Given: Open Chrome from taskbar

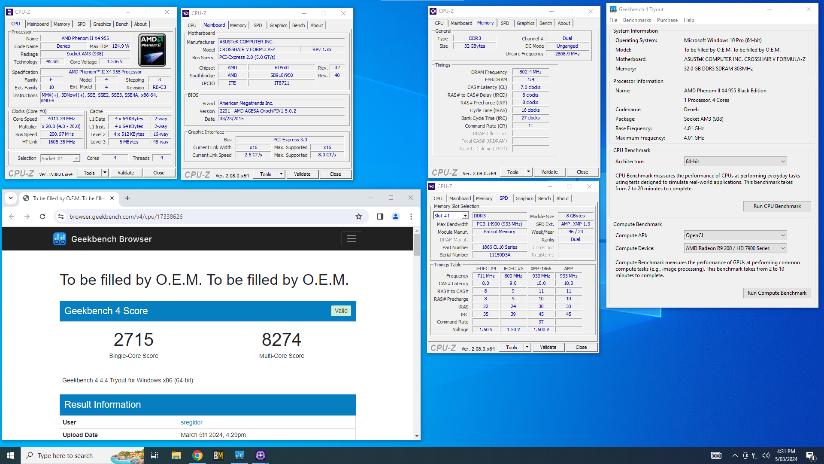Looking at the screenshot, I should pos(197,455).
